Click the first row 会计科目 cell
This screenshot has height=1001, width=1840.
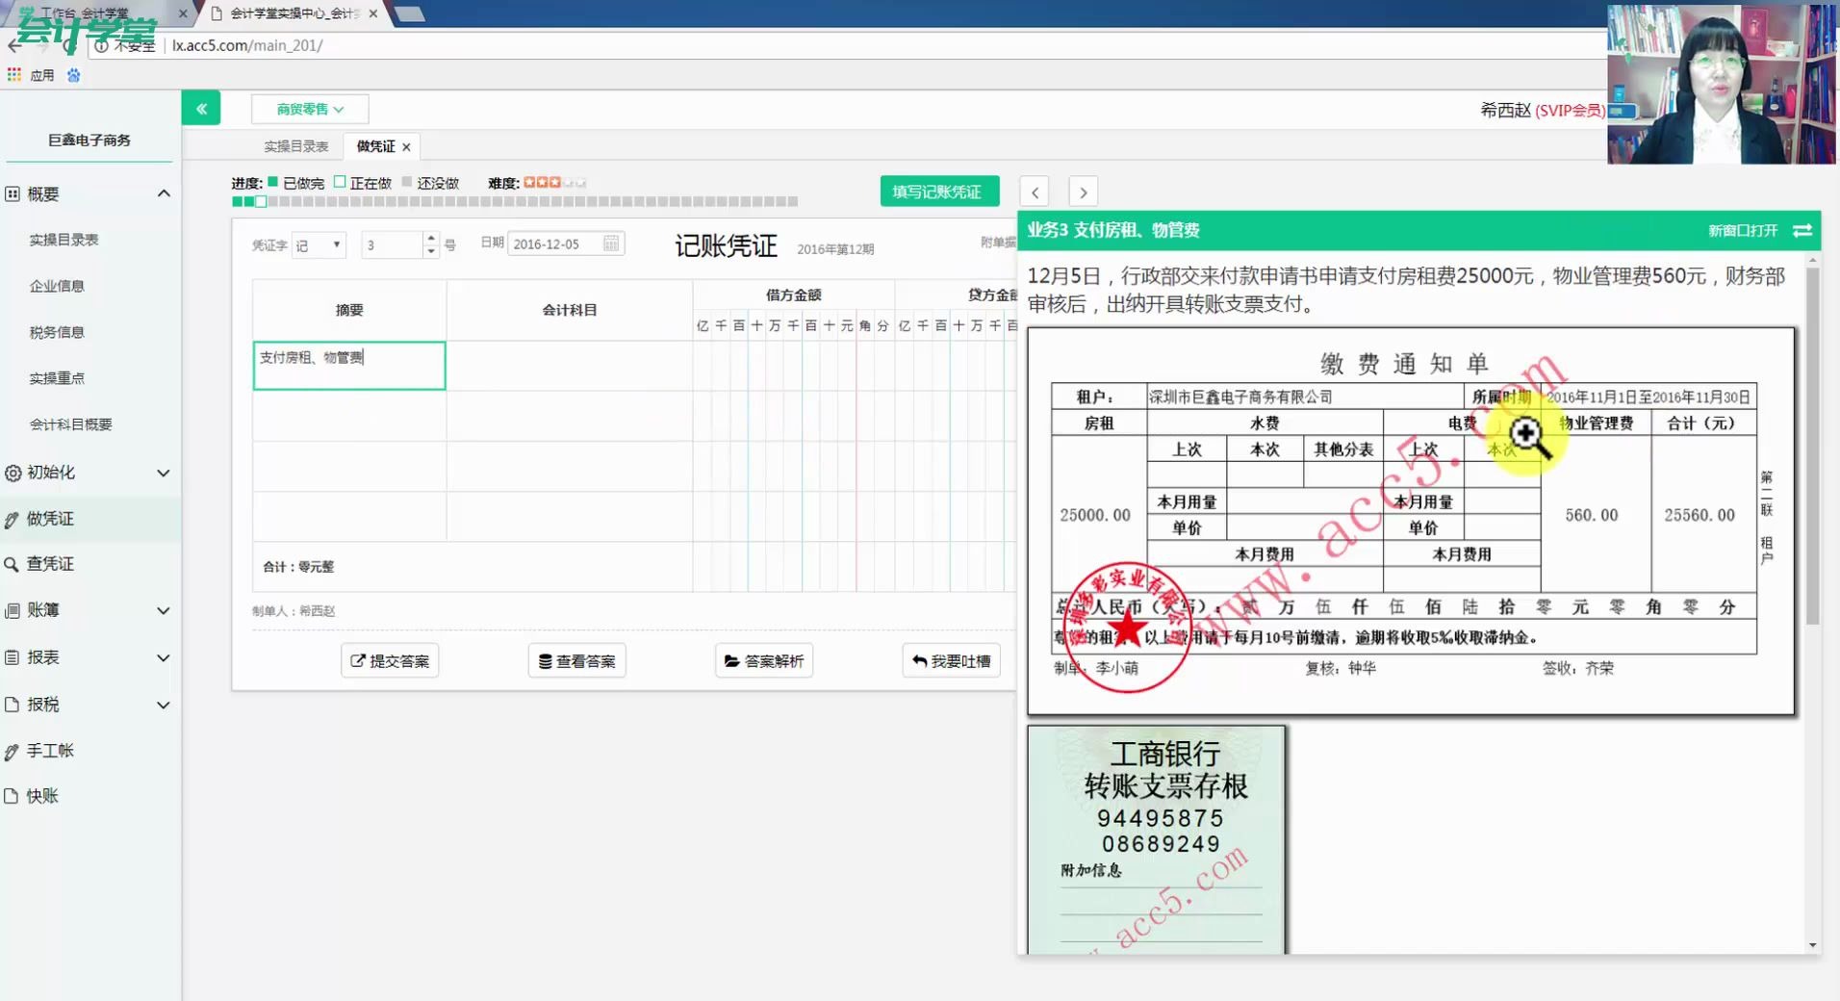[x=569, y=366]
